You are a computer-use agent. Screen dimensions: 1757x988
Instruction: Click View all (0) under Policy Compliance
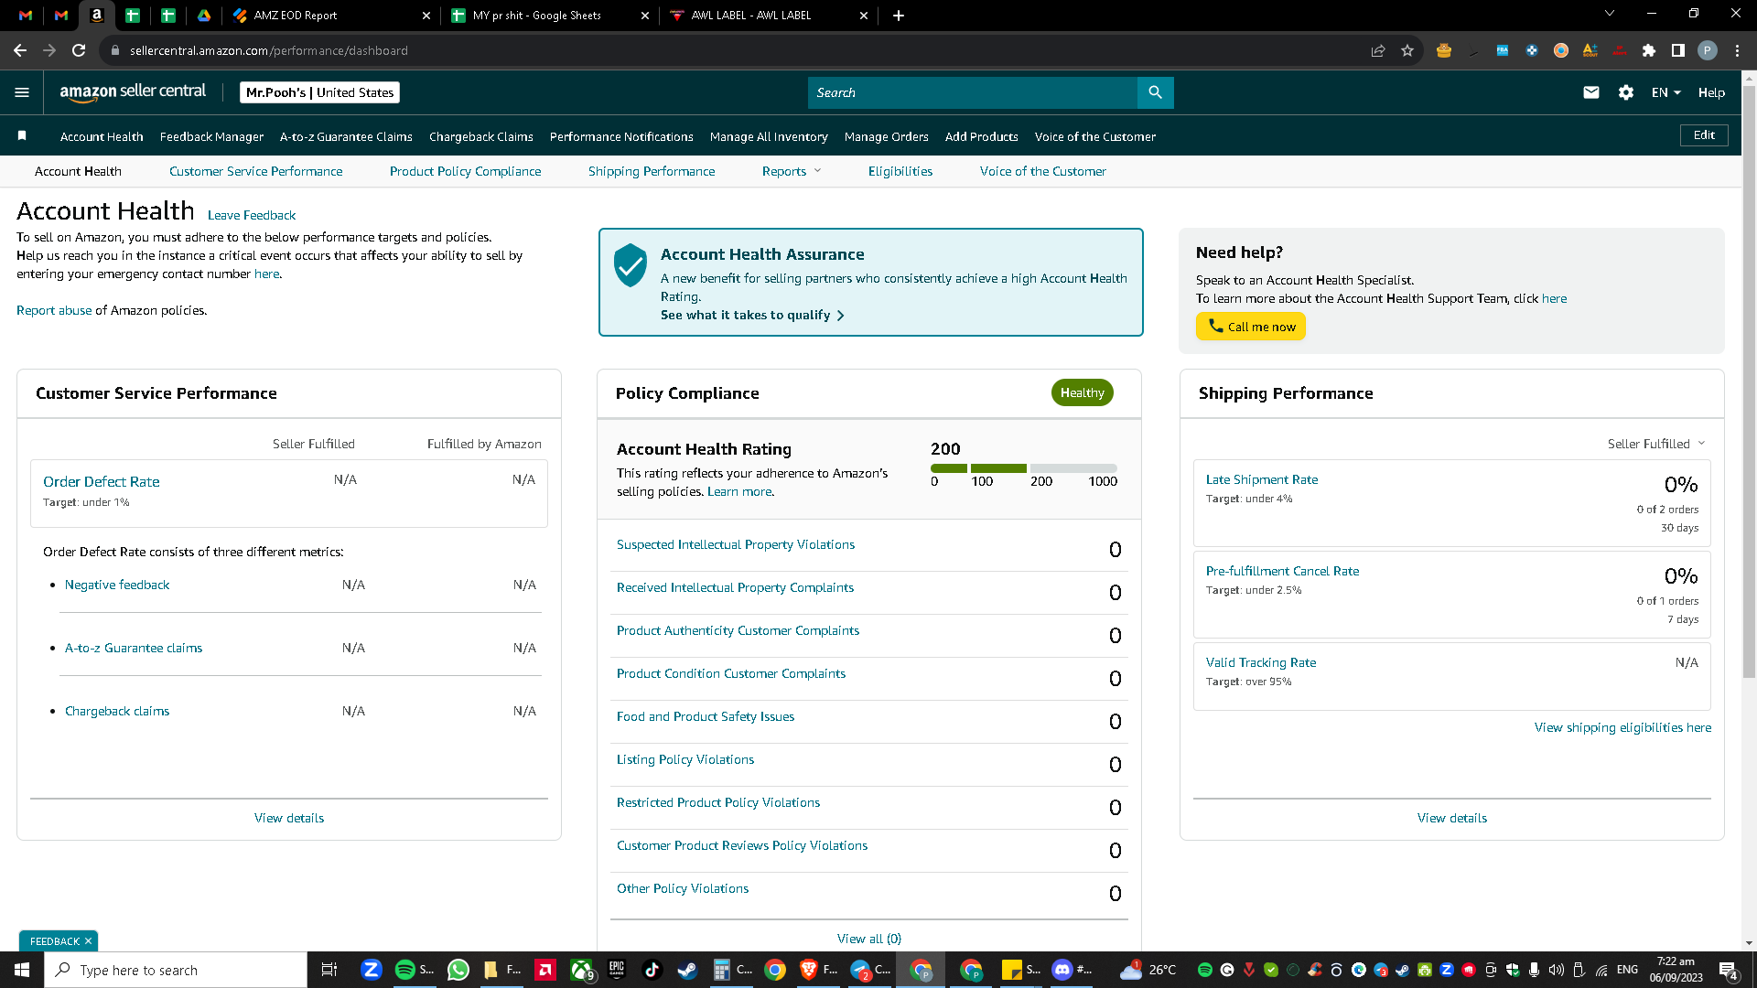pos(869,939)
